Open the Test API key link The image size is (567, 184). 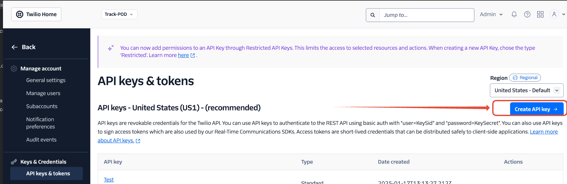pyautogui.click(x=109, y=180)
